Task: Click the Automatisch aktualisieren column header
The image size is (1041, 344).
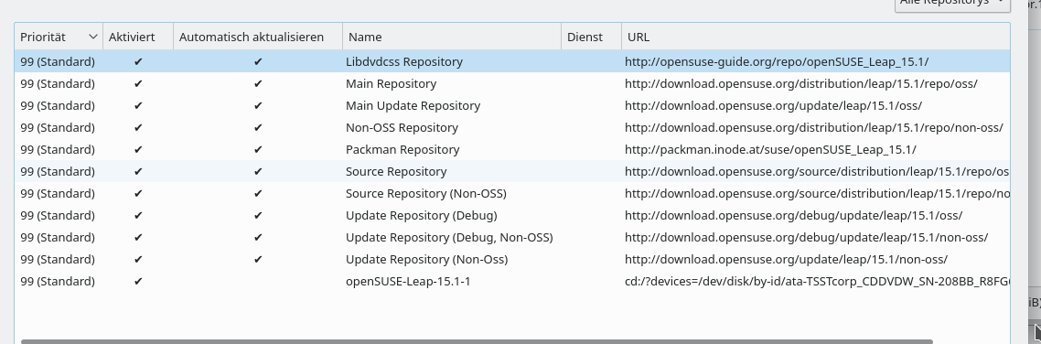Action: click(x=258, y=38)
